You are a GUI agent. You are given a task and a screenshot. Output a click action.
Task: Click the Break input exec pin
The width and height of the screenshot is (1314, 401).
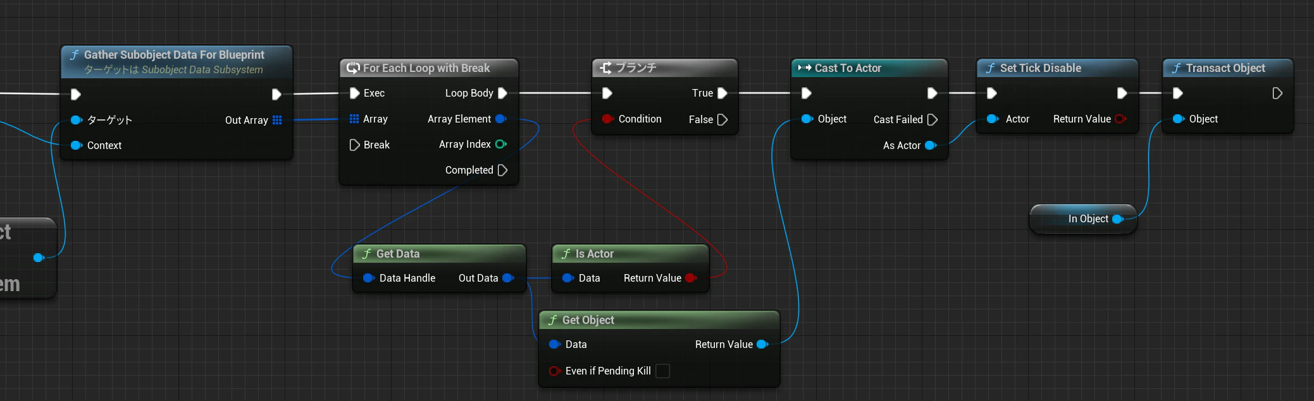[x=354, y=145]
